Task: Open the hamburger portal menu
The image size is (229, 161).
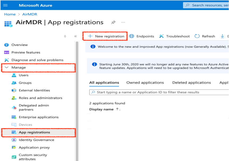Action: pos(5,5)
